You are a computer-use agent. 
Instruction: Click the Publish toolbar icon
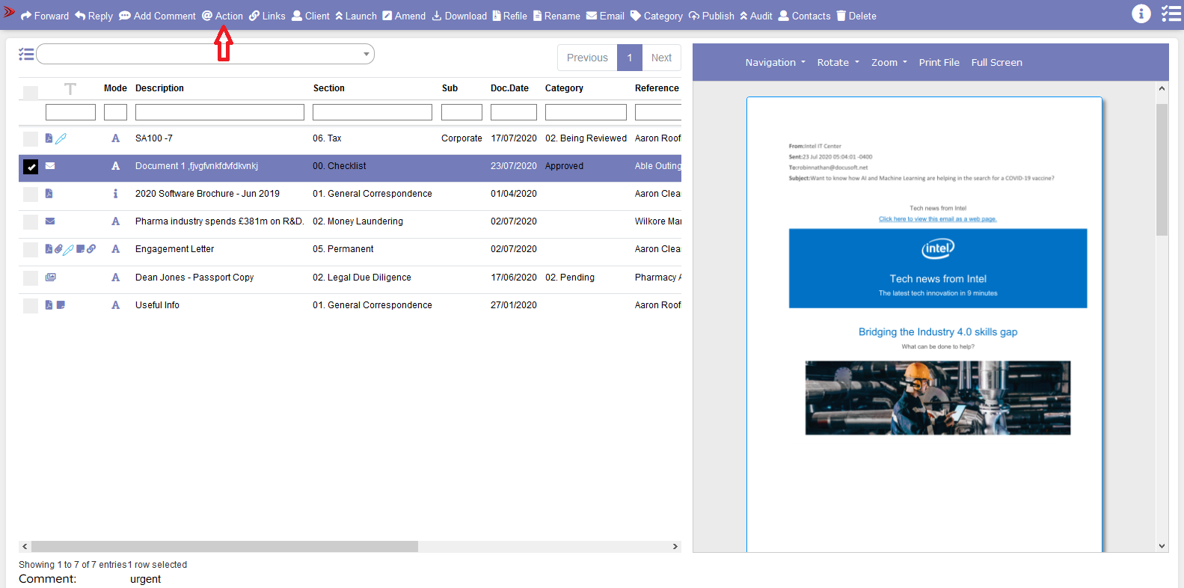(x=711, y=16)
